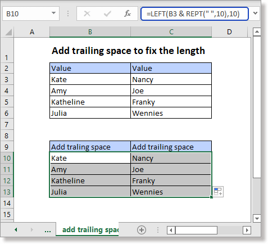Click in the formula bar input
Image resolution: width=268 pixels, height=244 pixels.
[194, 13]
